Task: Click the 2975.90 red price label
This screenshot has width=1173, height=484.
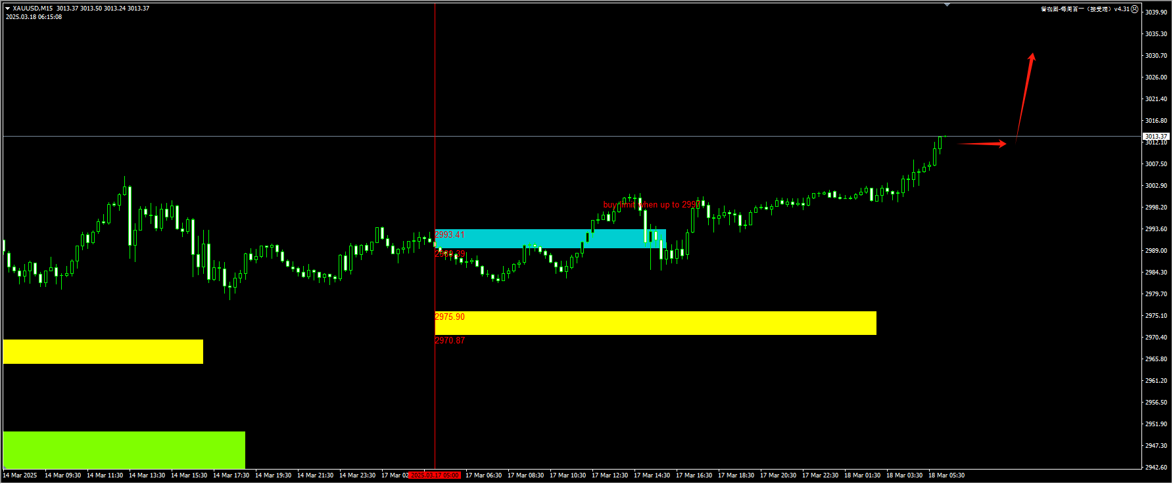Action: coord(450,317)
